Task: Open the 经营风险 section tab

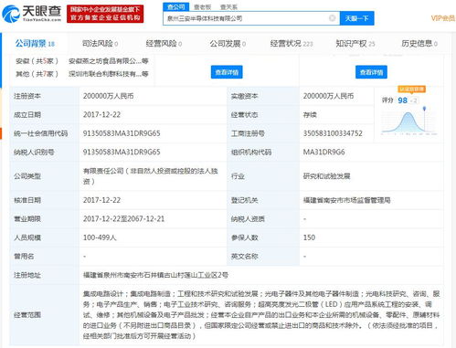Action: (x=164, y=44)
